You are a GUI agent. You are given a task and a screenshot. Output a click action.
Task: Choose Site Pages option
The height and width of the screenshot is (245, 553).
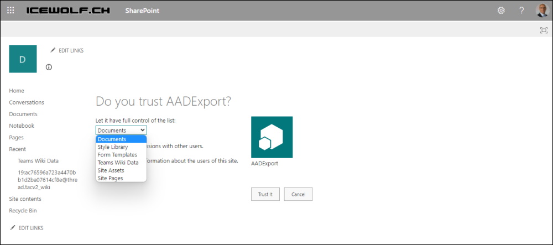(121, 178)
